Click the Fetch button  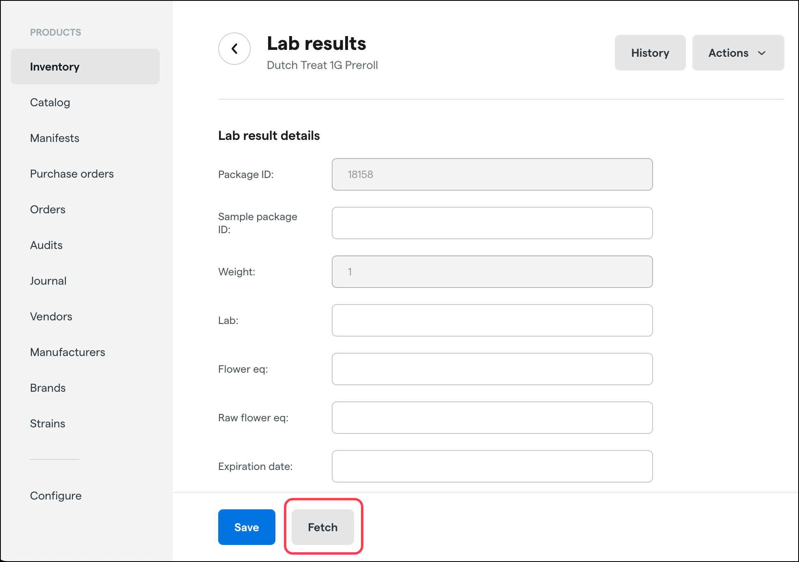[322, 527]
